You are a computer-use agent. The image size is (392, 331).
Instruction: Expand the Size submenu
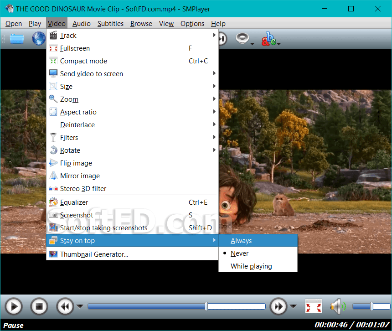point(132,87)
